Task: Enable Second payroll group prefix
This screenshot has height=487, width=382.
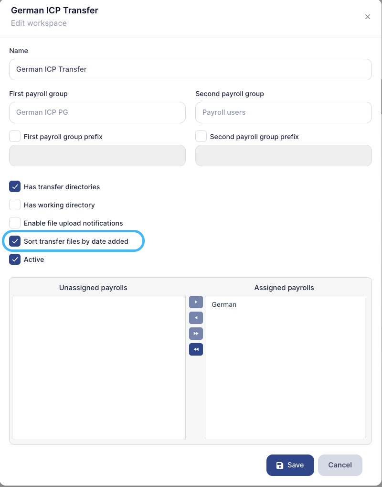Action: 201,136
